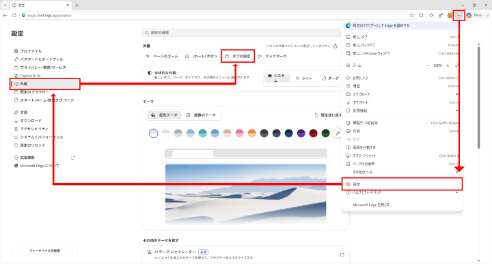Open お気に入り from Edge menu
The image size is (492, 264).
tap(402, 78)
